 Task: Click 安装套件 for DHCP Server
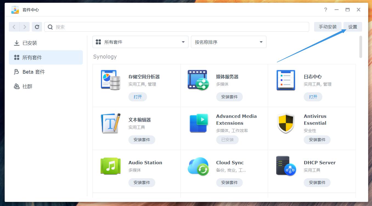317,182
